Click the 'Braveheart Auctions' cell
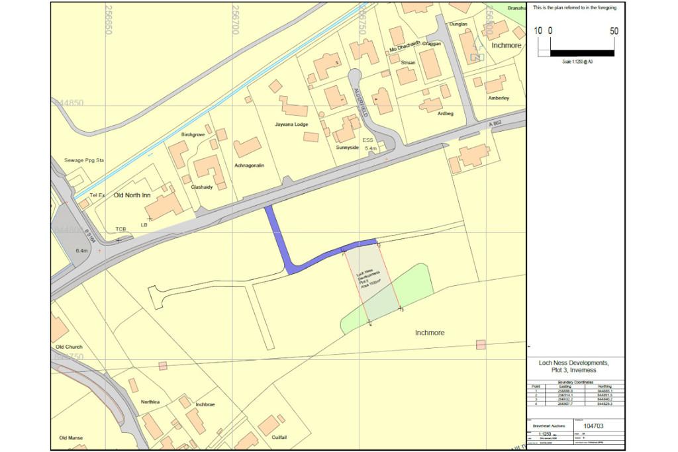 click(549, 426)
